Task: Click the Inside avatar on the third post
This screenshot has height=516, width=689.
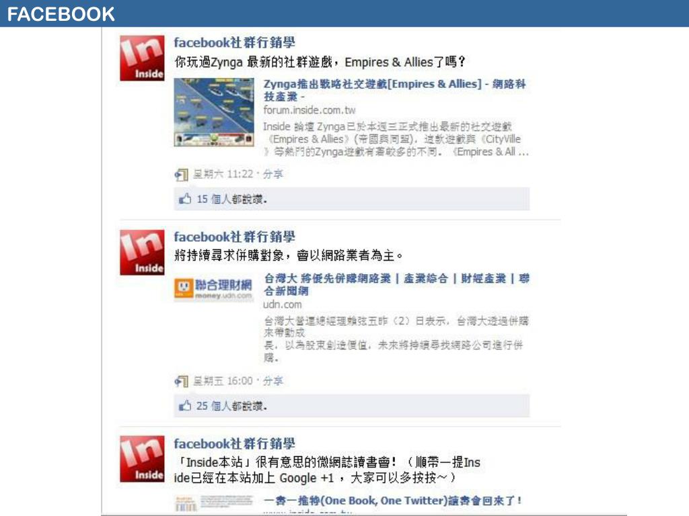Action: tap(142, 459)
